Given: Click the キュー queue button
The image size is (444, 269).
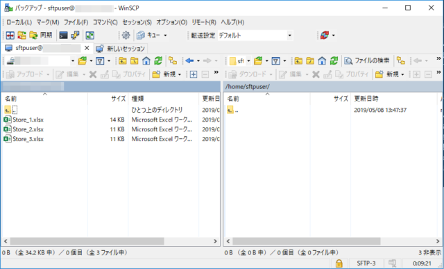Looking at the screenshot, I should pyautogui.click(x=149, y=35).
